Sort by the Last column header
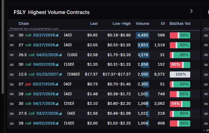 point(94,23)
